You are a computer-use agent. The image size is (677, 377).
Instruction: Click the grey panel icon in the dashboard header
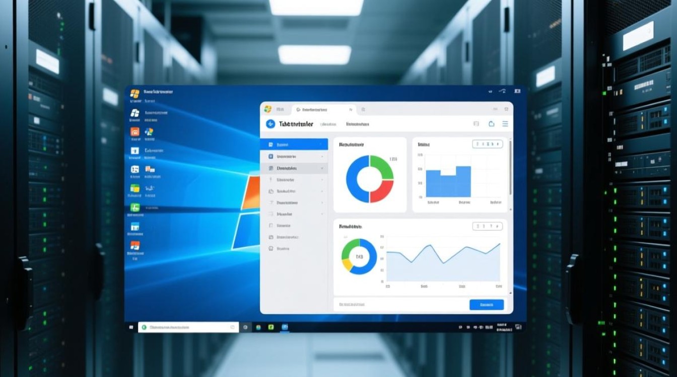476,124
